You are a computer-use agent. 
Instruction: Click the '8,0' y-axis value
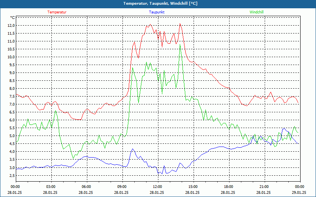[12, 88]
